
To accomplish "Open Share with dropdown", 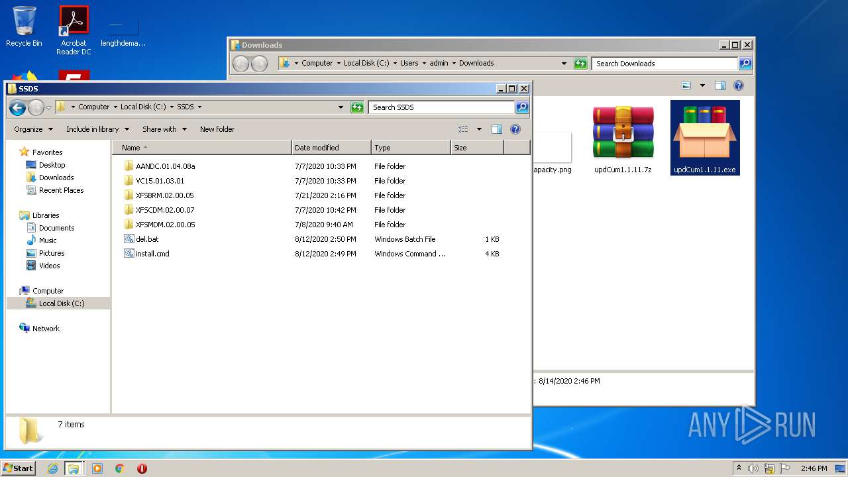I will pyautogui.click(x=164, y=129).
